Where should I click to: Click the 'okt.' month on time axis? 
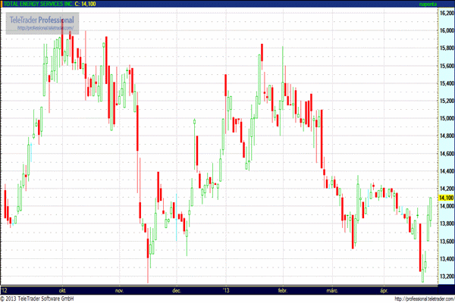pos(66,289)
